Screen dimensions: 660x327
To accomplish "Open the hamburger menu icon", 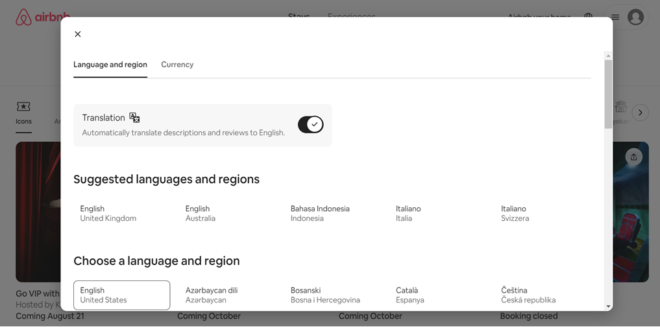I will pos(615,17).
